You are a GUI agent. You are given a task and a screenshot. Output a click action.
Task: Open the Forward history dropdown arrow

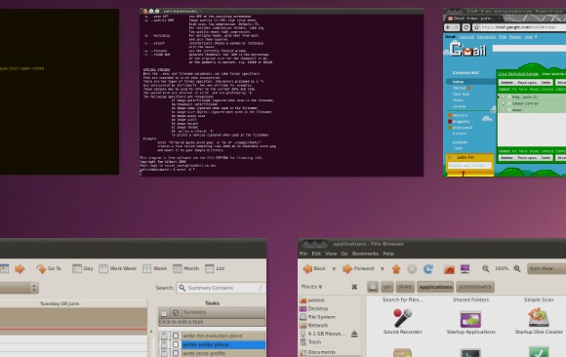383,268
